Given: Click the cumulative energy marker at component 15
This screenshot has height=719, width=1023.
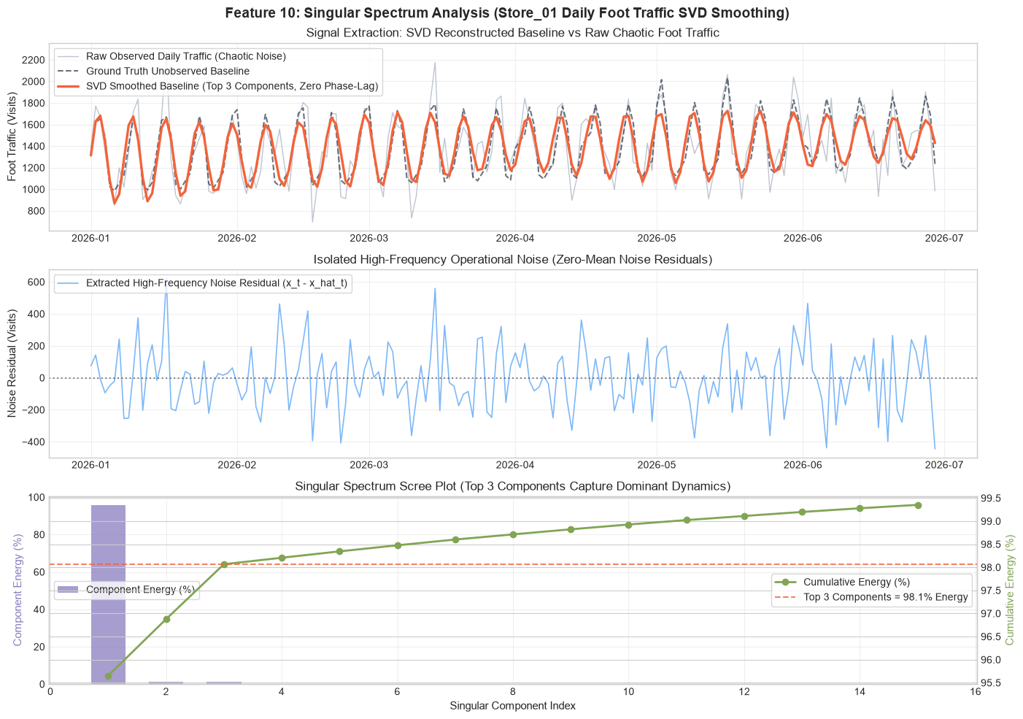Looking at the screenshot, I should [x=918, y=505].
